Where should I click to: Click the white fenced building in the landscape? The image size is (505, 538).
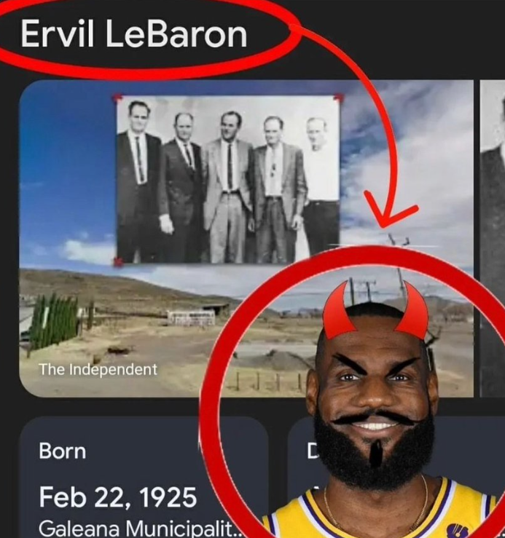click(191, 317)
